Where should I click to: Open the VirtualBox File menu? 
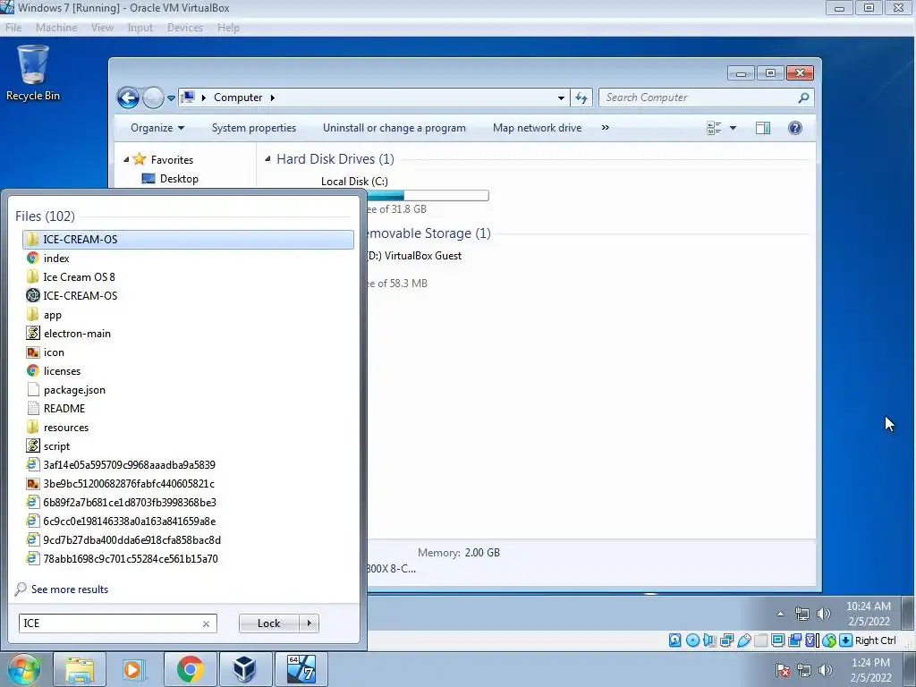point(13,28)
